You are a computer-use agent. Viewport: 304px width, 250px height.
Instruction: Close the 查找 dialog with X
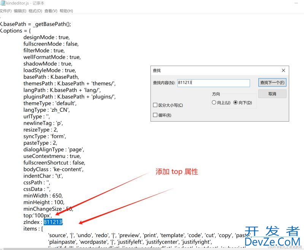(283, 70)
